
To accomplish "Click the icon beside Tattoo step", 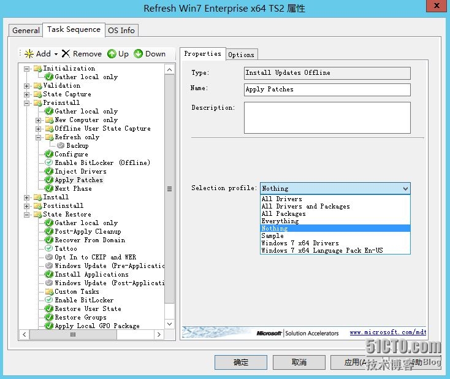I will 50,248.
